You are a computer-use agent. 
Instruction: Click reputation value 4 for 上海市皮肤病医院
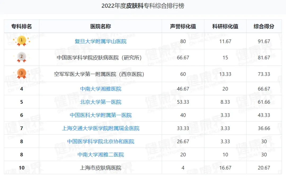pyautogui.click(x=183, y=168)
